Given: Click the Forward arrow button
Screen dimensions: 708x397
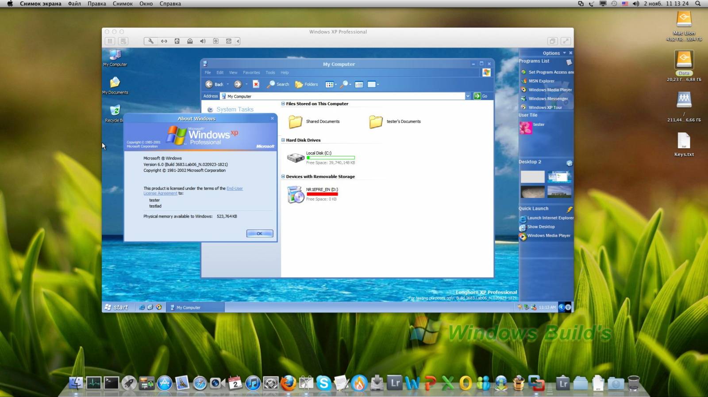Looking at the screenshot, I should (x=238, y=84).
